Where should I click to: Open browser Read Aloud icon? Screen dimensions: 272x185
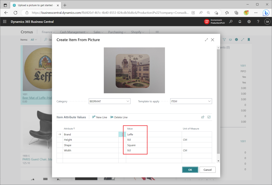201,13
